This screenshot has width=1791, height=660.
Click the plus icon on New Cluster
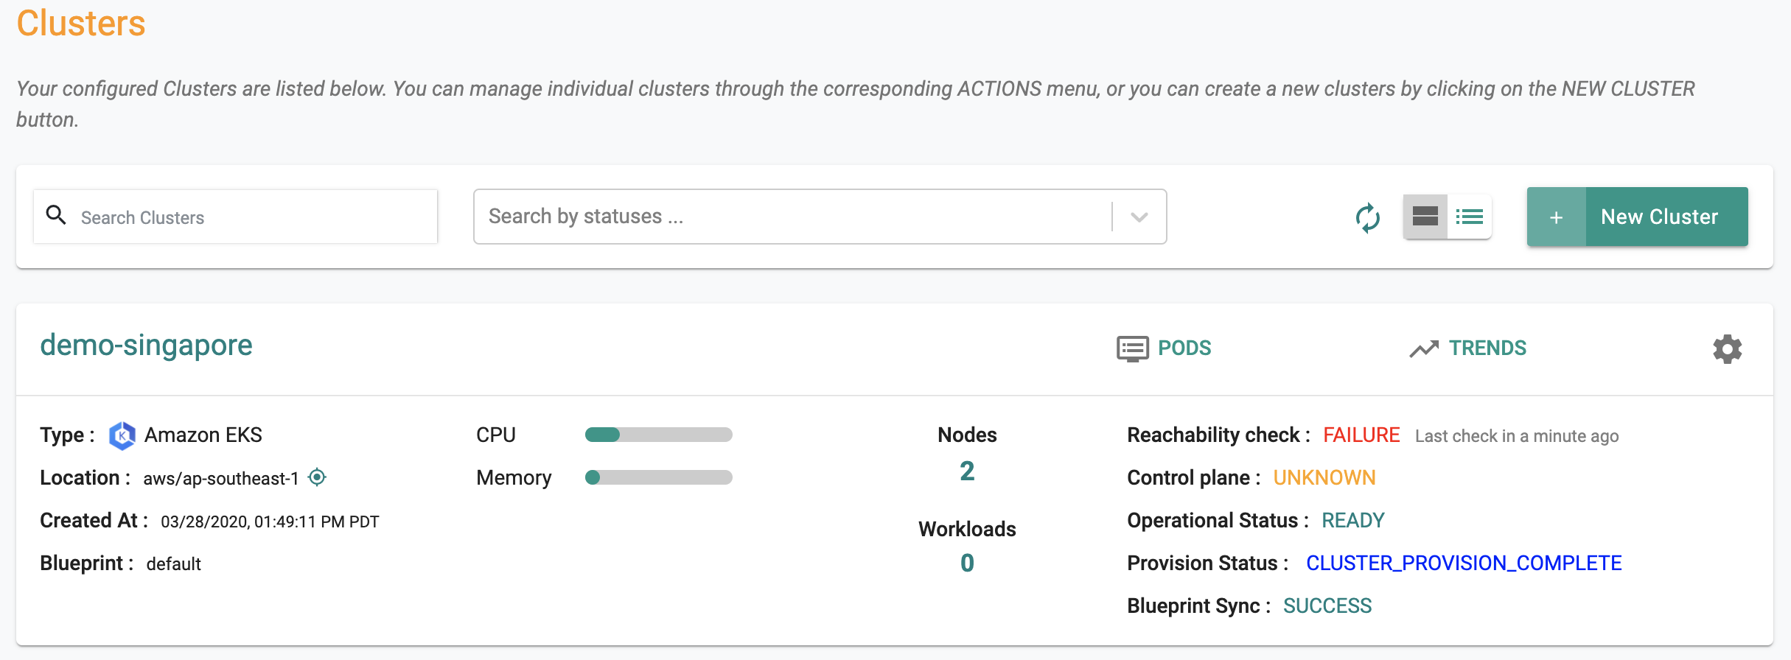[1556, 217]
